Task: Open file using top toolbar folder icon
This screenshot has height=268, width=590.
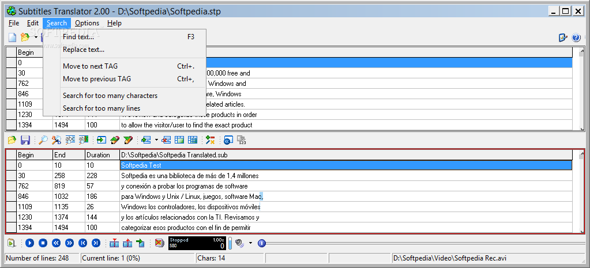Action: pyautogui.click(x=25, y=37)
